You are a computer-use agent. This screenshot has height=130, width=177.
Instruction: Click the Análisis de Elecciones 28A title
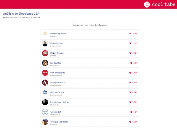[x=21, y=14]
